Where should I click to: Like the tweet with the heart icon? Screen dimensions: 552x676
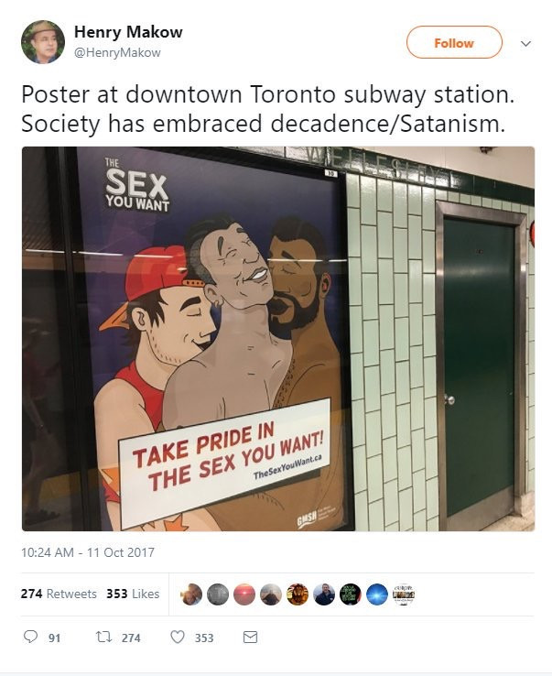point(178,638)
